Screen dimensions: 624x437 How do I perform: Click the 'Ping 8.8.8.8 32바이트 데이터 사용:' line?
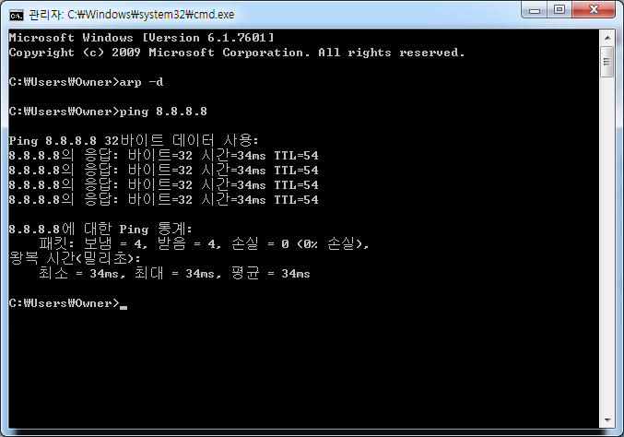(134, 140)
